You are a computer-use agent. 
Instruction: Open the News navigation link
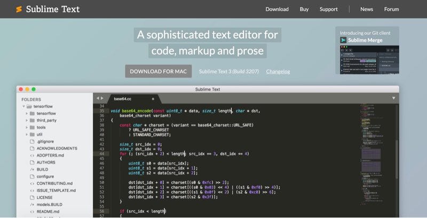[367, 9]
